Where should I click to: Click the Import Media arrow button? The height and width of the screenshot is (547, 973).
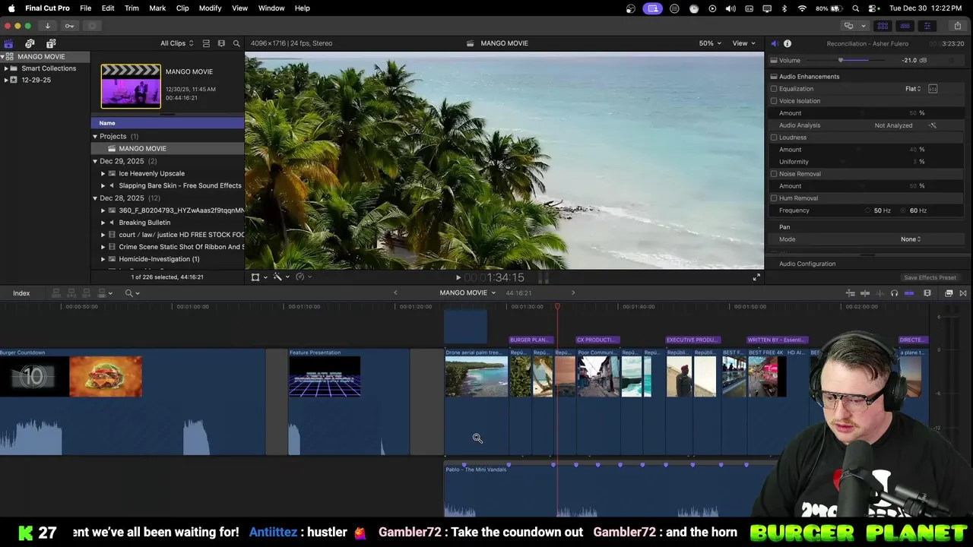[47, 26]
